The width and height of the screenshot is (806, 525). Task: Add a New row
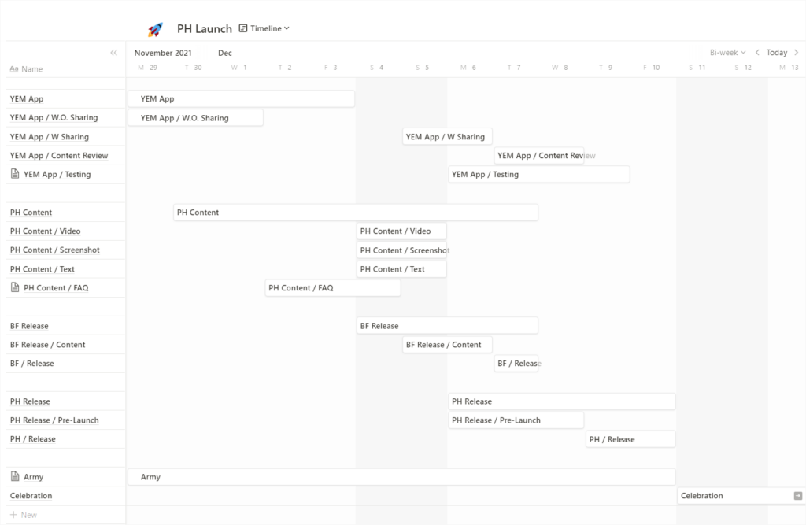pyautogui.click(x=24, y=515)
